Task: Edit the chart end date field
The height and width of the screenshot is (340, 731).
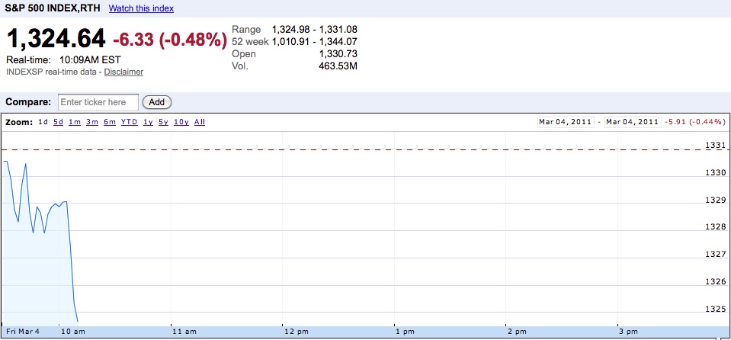Action: pyautogui.click(x=633, y=122)
